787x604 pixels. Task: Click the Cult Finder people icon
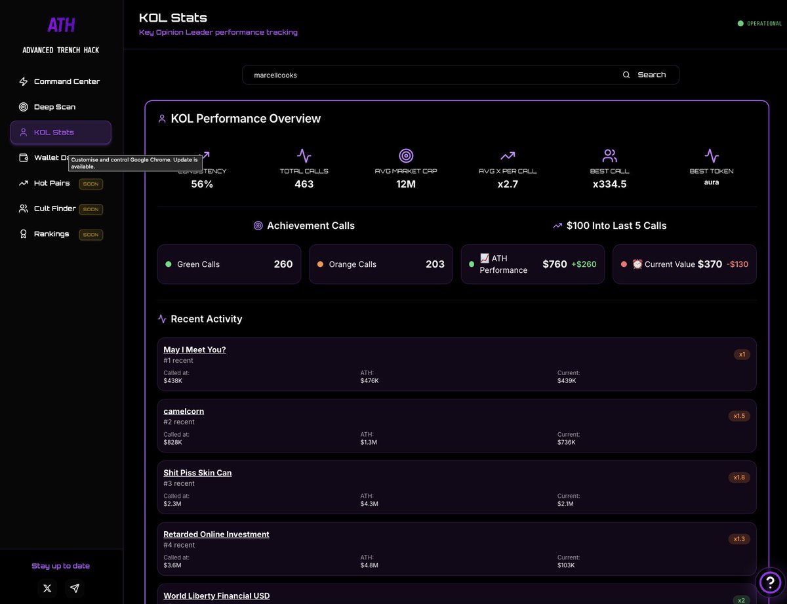click(24, 209)
